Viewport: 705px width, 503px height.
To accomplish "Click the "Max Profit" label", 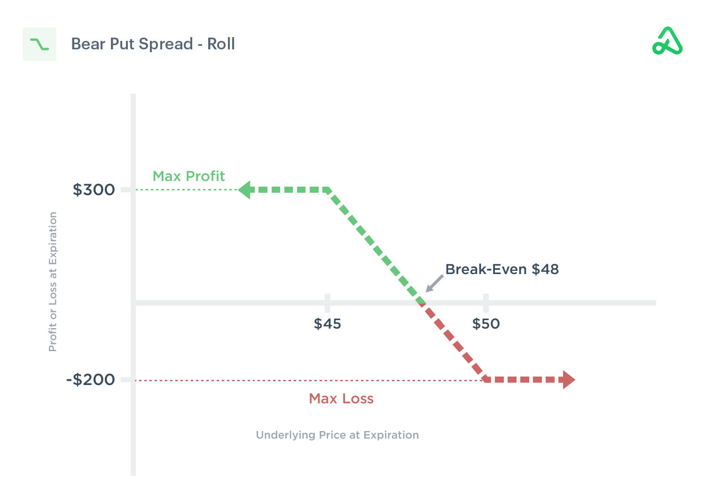I will pos(188,176).
